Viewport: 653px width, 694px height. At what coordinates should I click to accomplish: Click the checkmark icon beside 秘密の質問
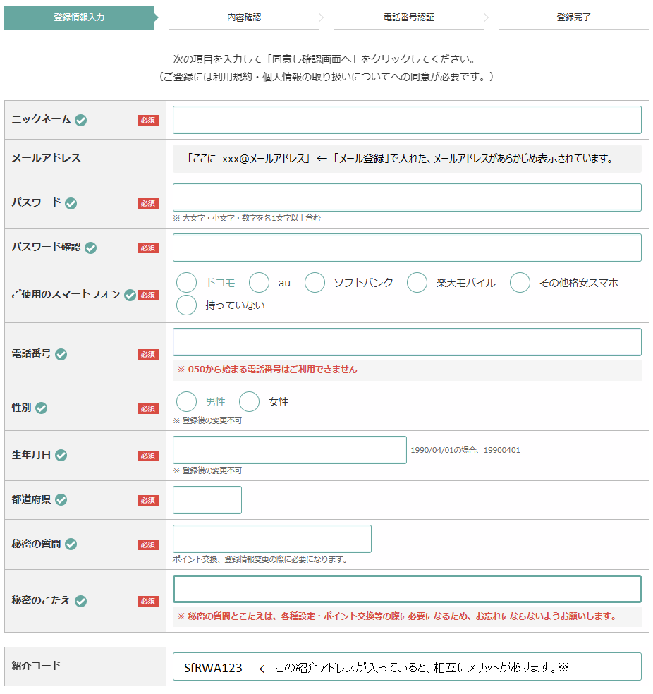pos(71,544)
